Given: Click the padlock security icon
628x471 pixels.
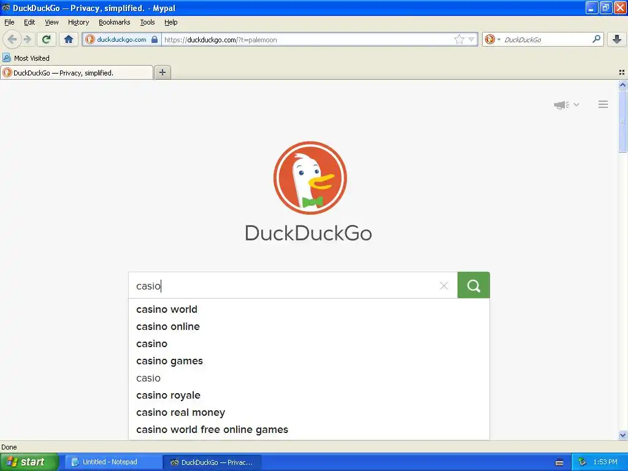Looking at the screenshot, I should coord(155,39).
